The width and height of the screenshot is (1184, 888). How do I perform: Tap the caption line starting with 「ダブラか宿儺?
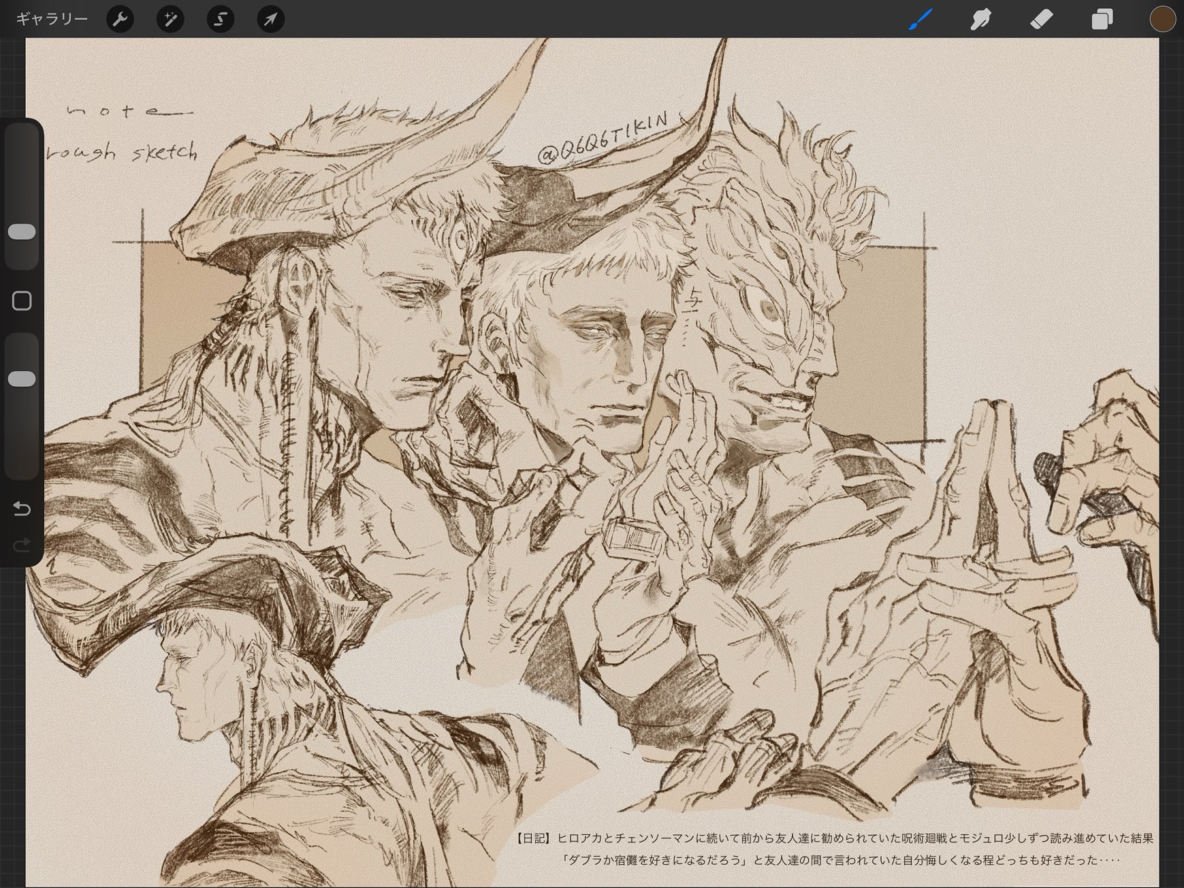click(x=841, y=860)
